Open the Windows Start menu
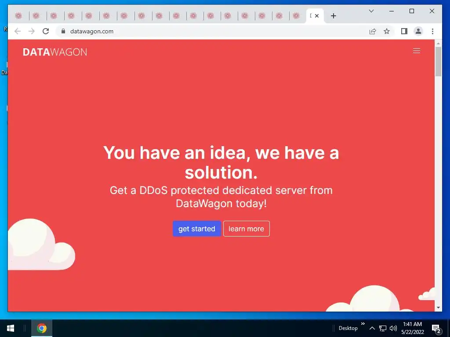 pyautogui.click(x=11, y=328)
